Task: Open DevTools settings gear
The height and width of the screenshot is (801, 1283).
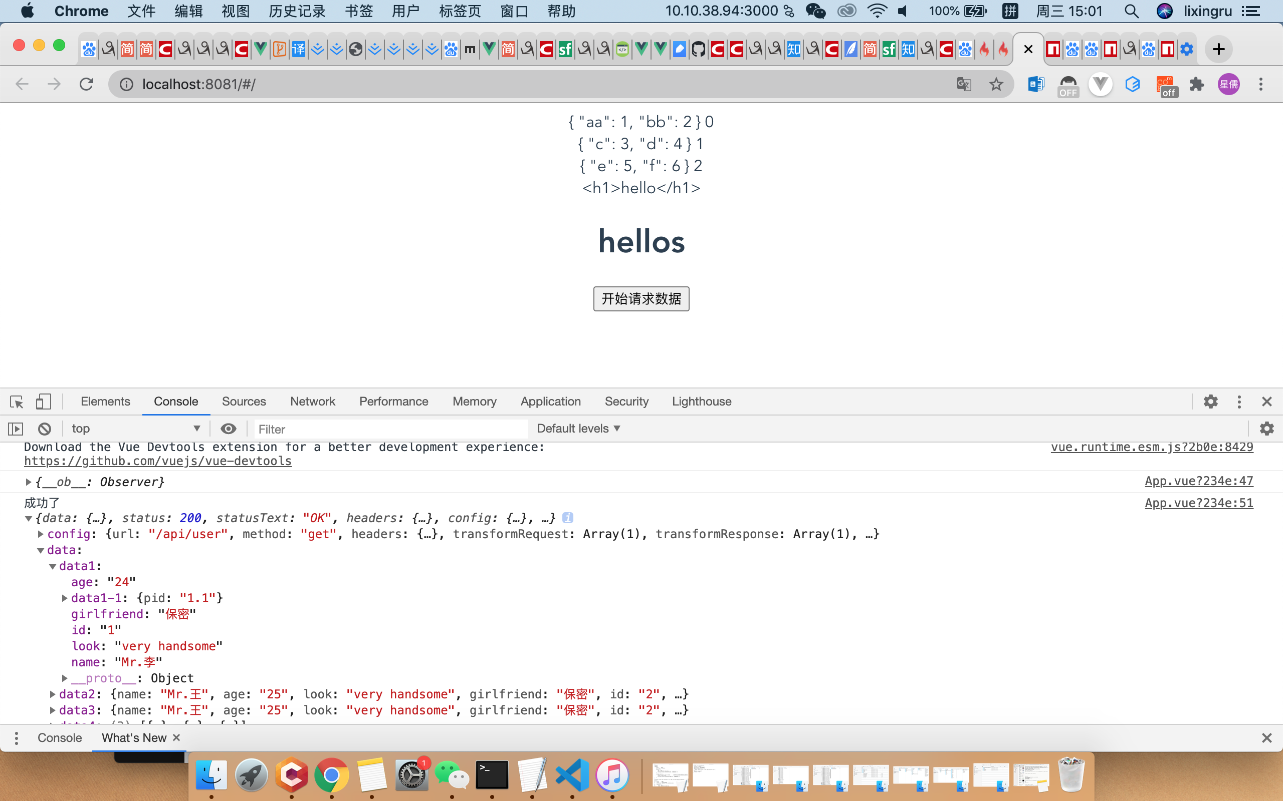Action: (x=1210, y=402)
